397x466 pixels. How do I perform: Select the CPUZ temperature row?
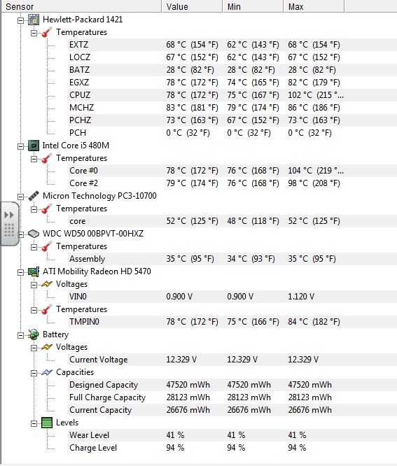click(x=232, y=95)
